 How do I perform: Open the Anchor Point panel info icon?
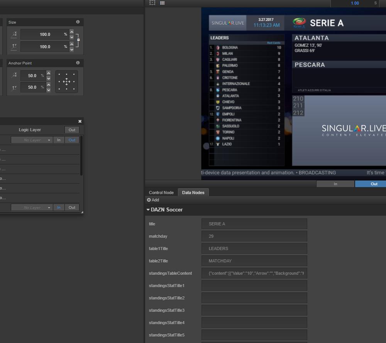(78, 63)
